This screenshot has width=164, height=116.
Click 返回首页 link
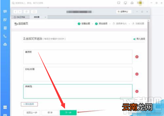pos(21,24)
